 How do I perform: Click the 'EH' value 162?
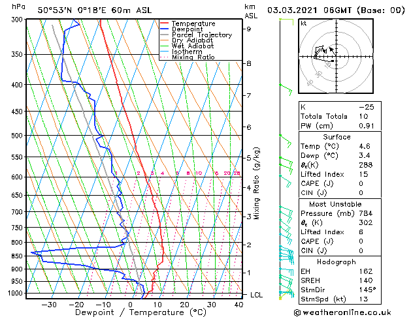tap(366, 271)
